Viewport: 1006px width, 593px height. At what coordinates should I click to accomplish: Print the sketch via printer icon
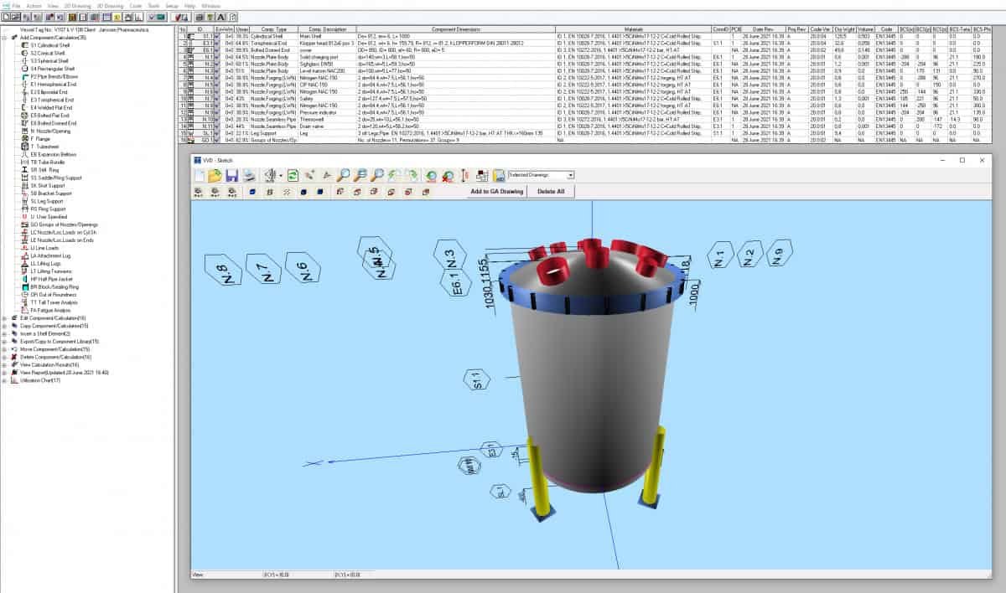tap(249, 176)
